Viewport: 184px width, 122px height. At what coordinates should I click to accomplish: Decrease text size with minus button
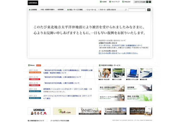(150, 2)
